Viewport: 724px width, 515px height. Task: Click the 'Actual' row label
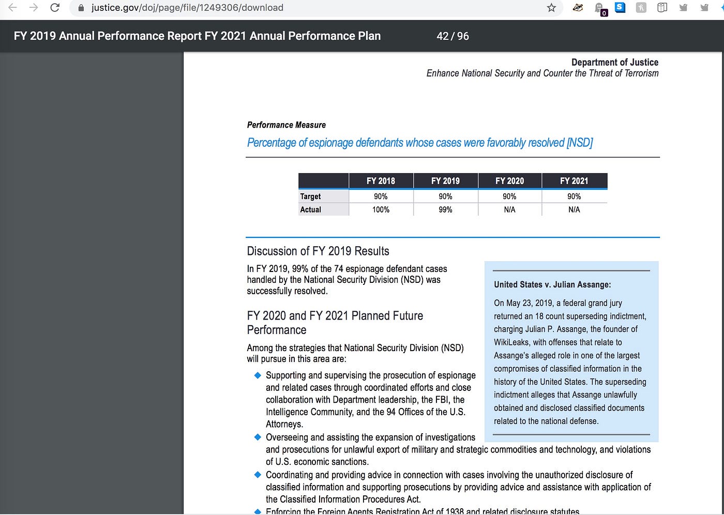tap(311, 209)
